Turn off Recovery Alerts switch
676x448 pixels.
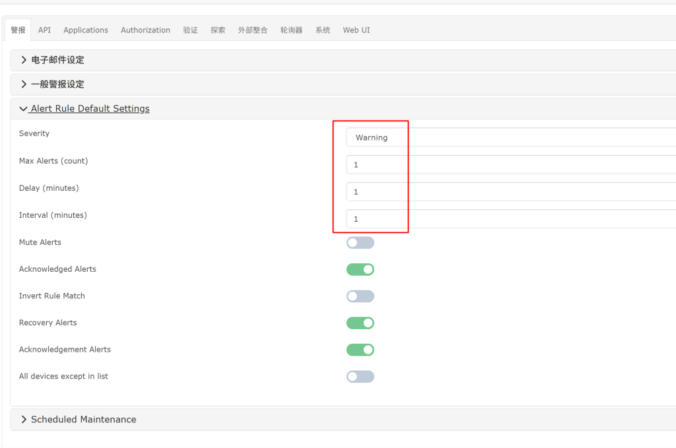coord(360,323)
